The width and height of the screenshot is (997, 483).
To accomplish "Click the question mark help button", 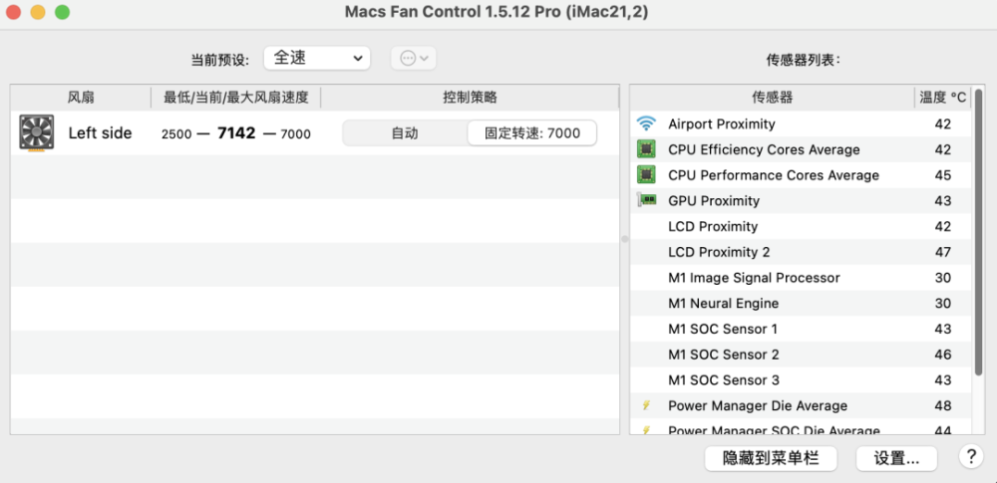I will (971, 457).
